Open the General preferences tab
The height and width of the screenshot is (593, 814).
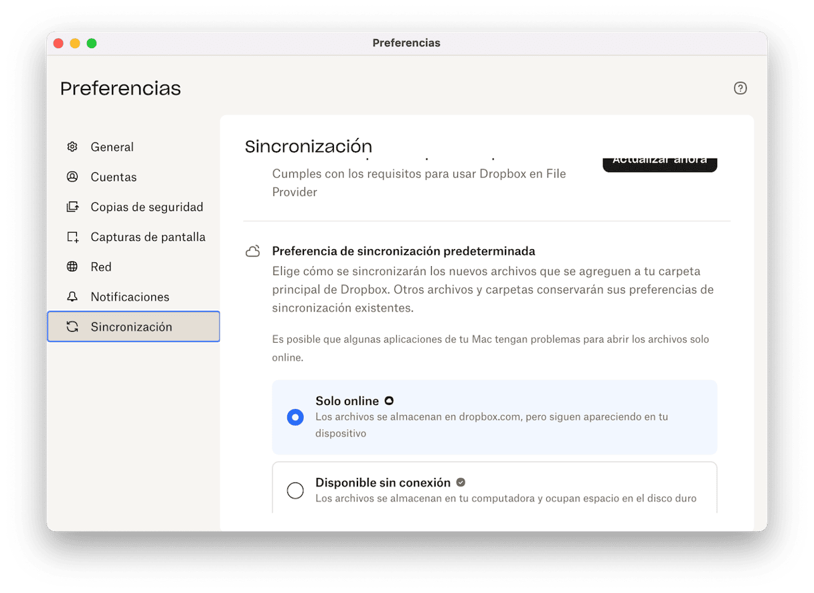tap(112, 147)
